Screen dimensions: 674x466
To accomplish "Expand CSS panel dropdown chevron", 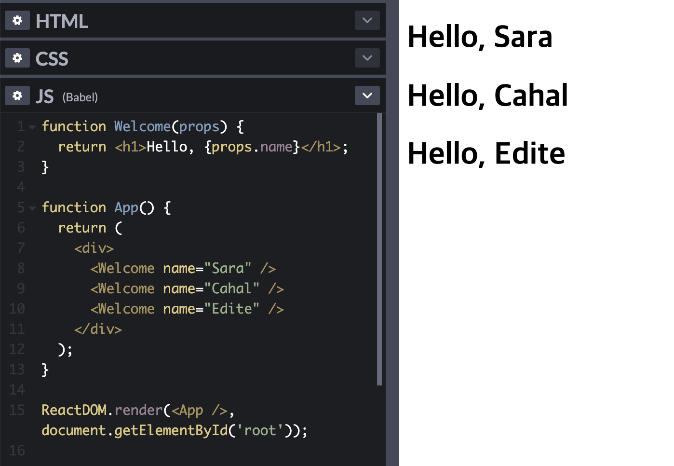I will [x=367, y=58].
